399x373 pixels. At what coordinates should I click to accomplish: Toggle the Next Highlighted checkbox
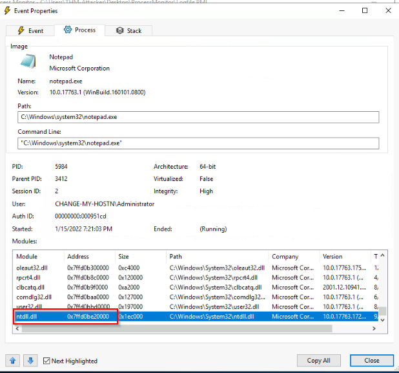(46, 361)
